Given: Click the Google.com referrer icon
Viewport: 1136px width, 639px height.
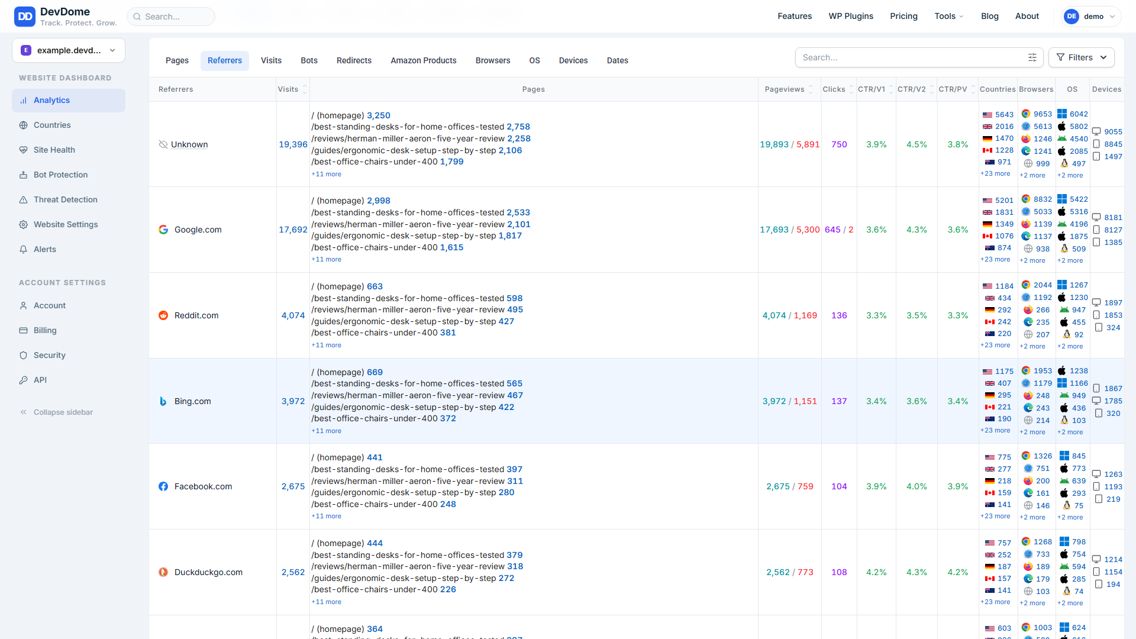Looking at the screenshot, I should click(x=163, y=230).
